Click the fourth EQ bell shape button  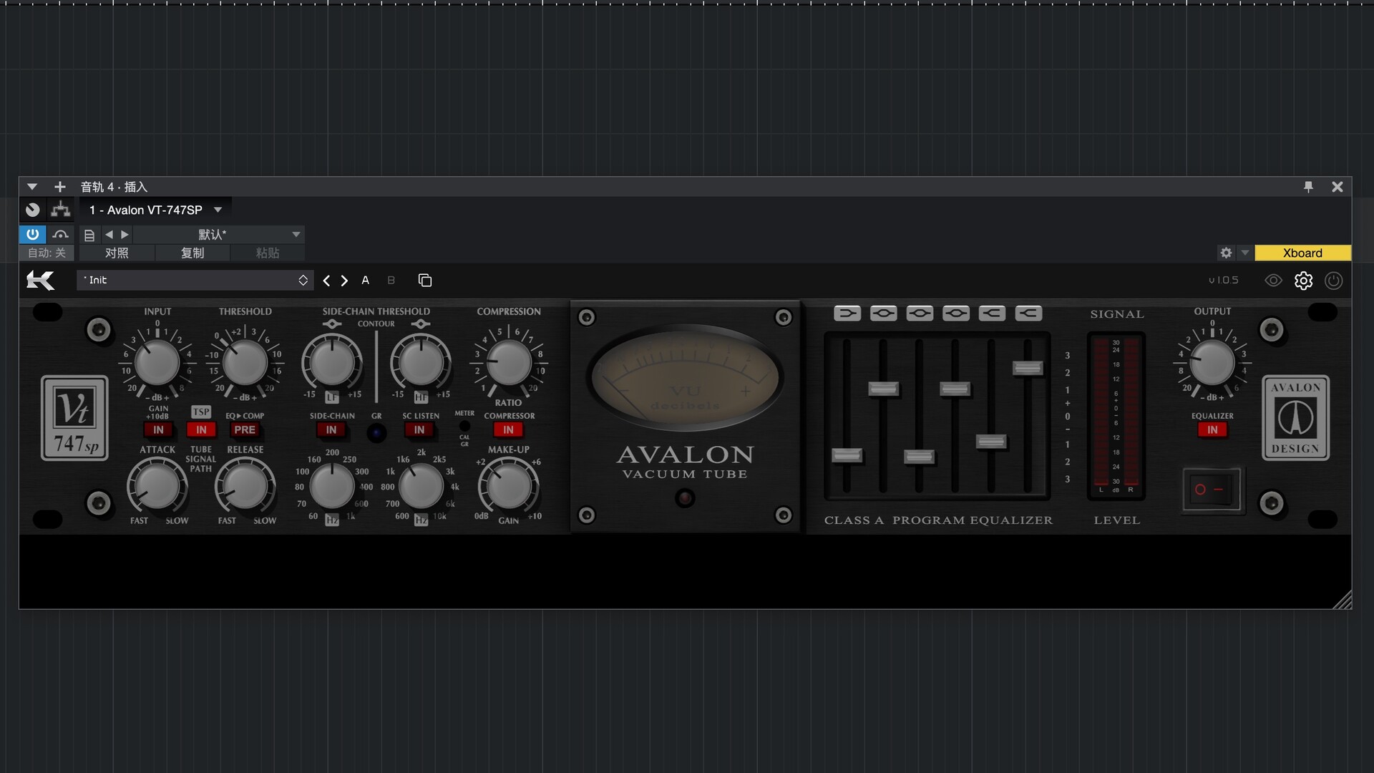point(956,313)
